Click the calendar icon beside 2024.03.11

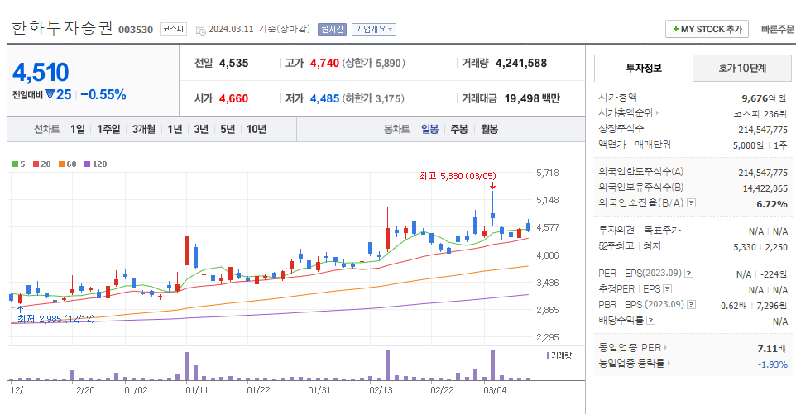200,30
